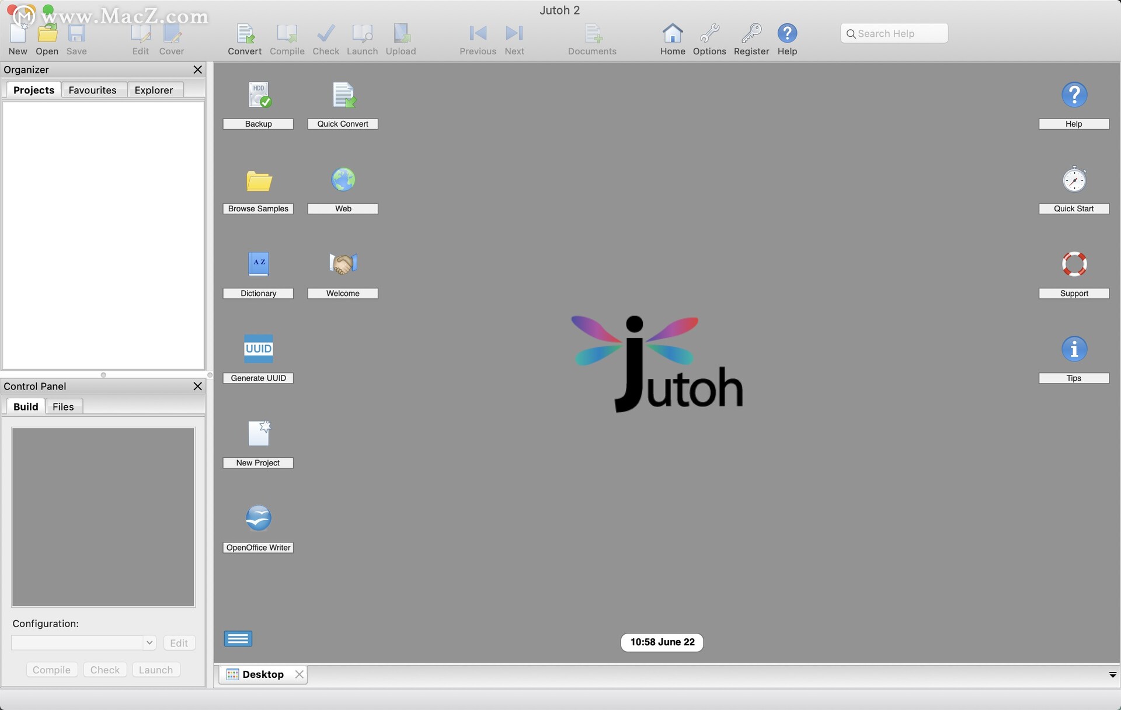Screen dimensions: 1121x710
Task: Switch to the Explorer tab
Action: pos(154,90)
